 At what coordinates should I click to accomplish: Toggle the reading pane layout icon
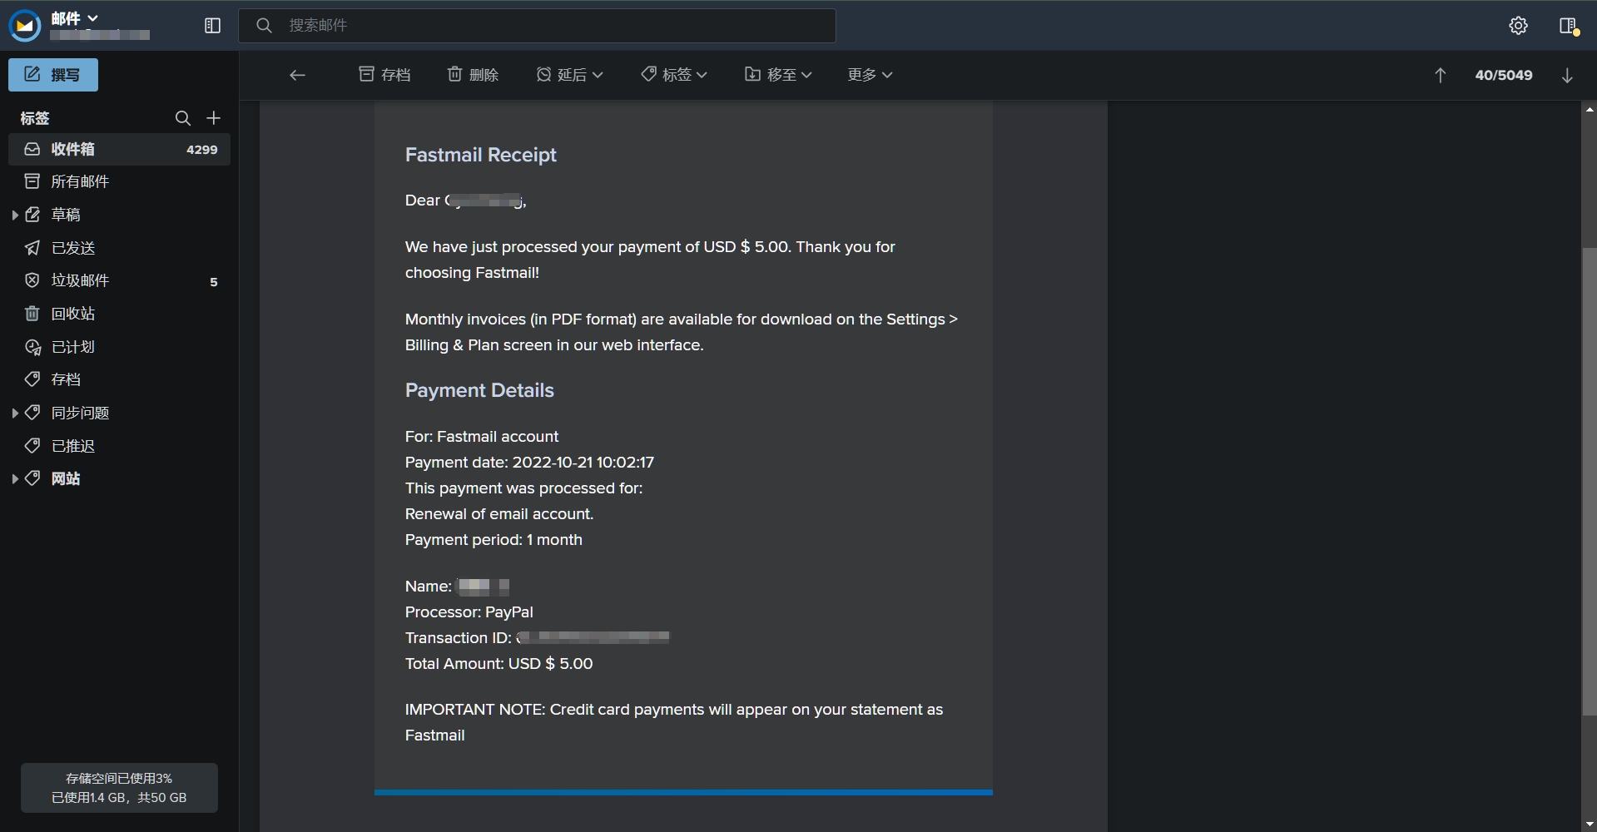(x=1569, y=26)
